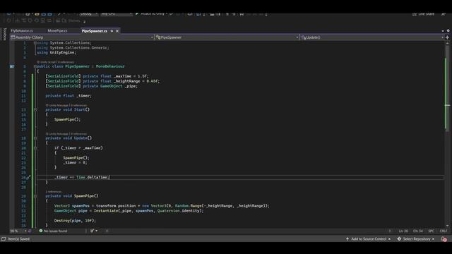The height and width of the screenshot is (254, 452).
Task: Click the horizontal scroll left arrow
Action: click(x=107, y=231)
